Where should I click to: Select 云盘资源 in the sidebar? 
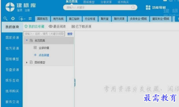[x=12, y=70]
